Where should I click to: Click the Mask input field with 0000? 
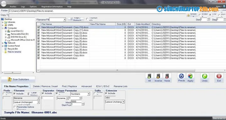(76, 102)
